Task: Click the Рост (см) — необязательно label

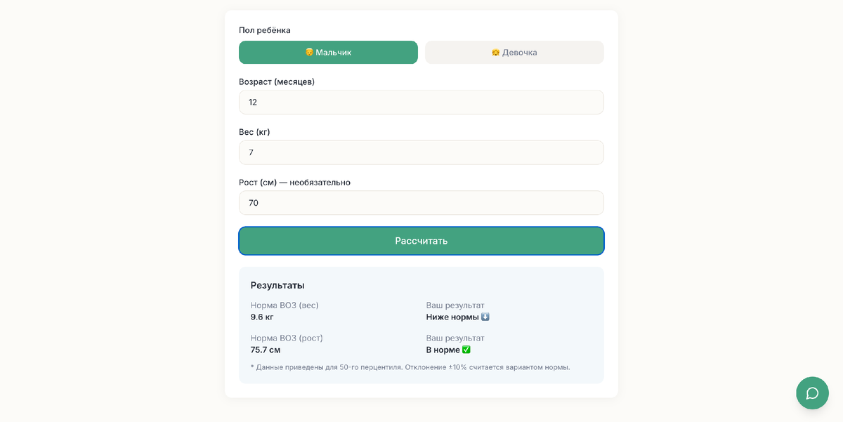Action: [294, 183]
